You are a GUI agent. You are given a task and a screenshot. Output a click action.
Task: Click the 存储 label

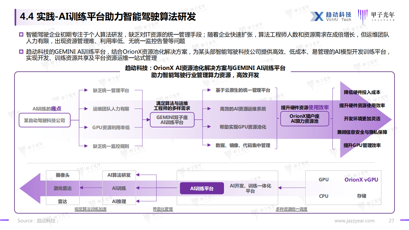pyautogui.click(x=362, y=196)
